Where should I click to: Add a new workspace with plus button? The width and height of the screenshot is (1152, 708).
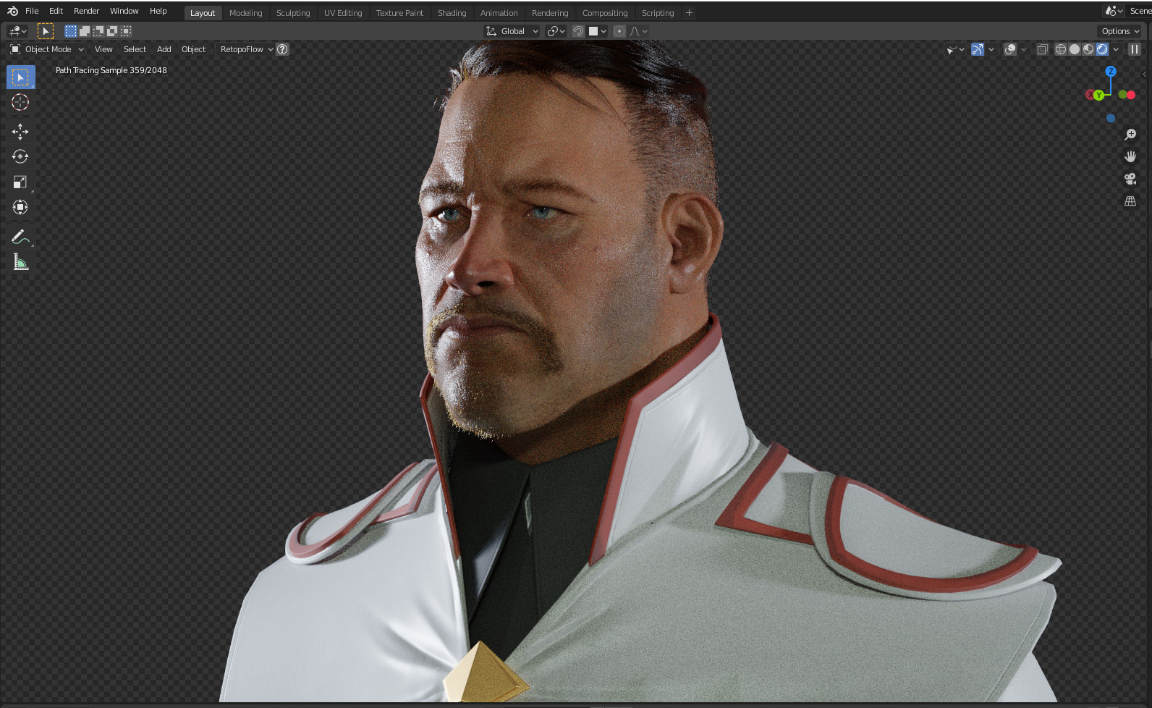coord(689,13)
